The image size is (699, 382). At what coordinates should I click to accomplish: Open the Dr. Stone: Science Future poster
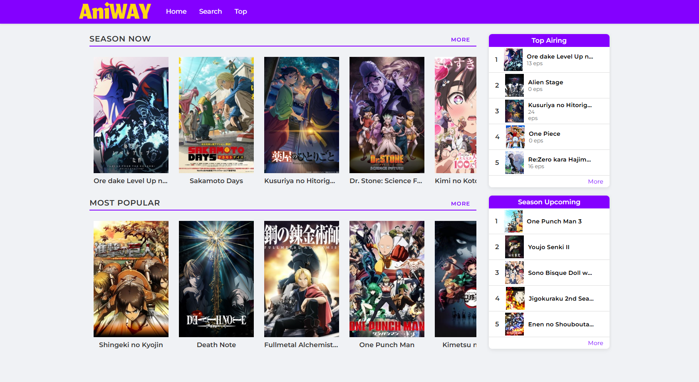pos(387,115)
